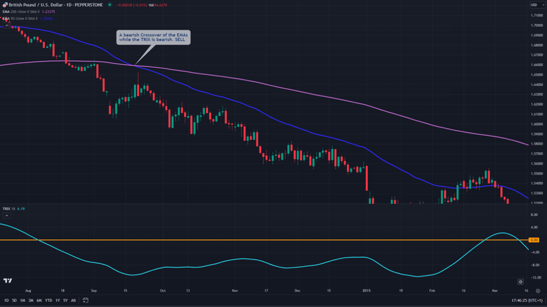Click the -12.00 TRIX scale label
Screen dimensions: 547x307
pos(535,278)
